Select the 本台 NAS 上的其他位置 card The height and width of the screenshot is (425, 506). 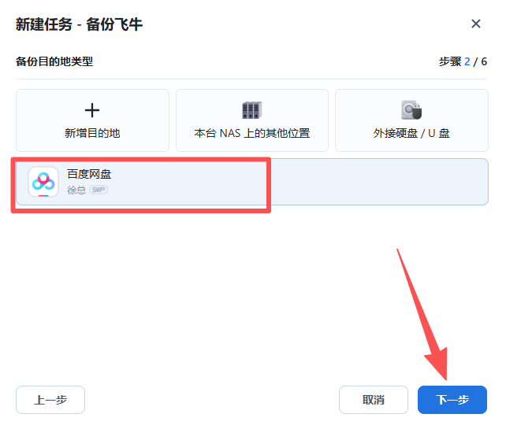pos(252,120)
